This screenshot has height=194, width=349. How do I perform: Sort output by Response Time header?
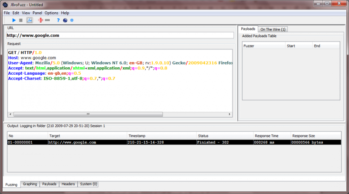point(272,136)
